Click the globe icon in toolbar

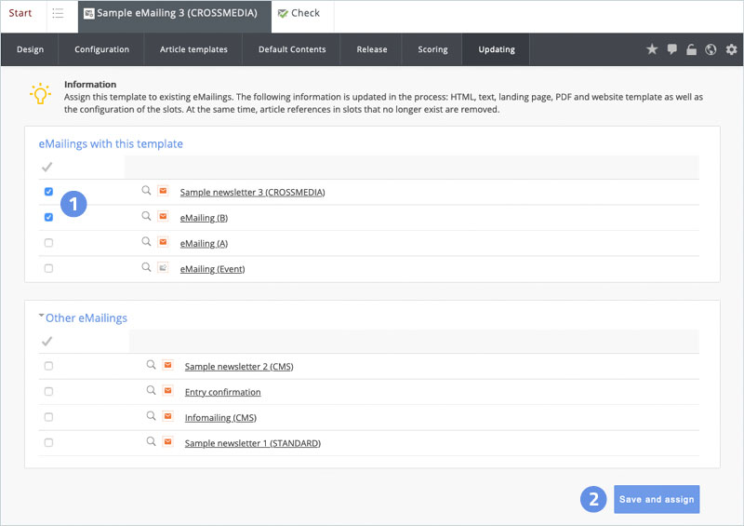coord(711,49)
